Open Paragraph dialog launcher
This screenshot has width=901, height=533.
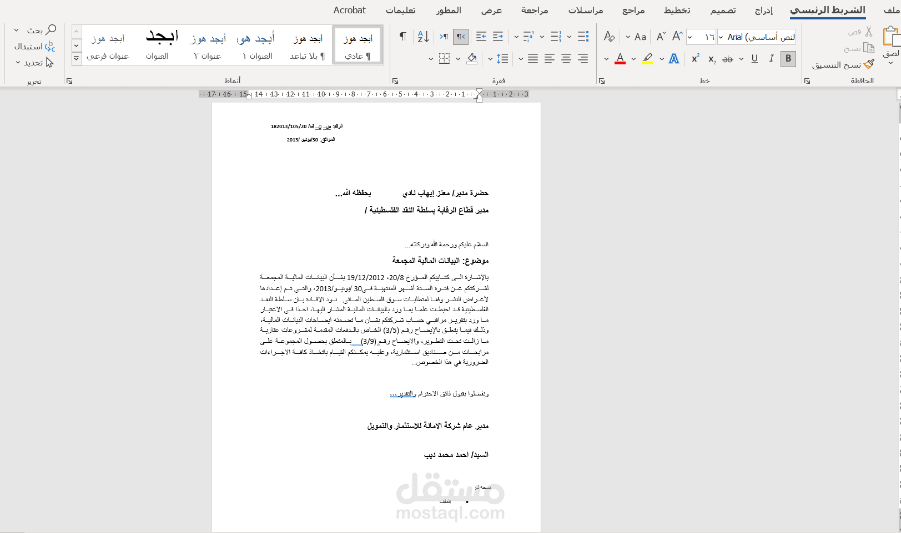point(395,81)
